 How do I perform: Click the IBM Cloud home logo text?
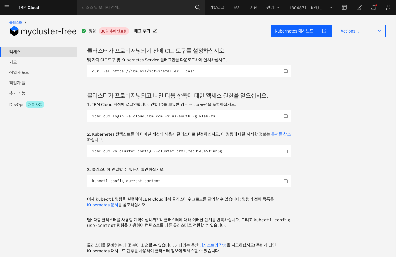click(x=29, y=7)
